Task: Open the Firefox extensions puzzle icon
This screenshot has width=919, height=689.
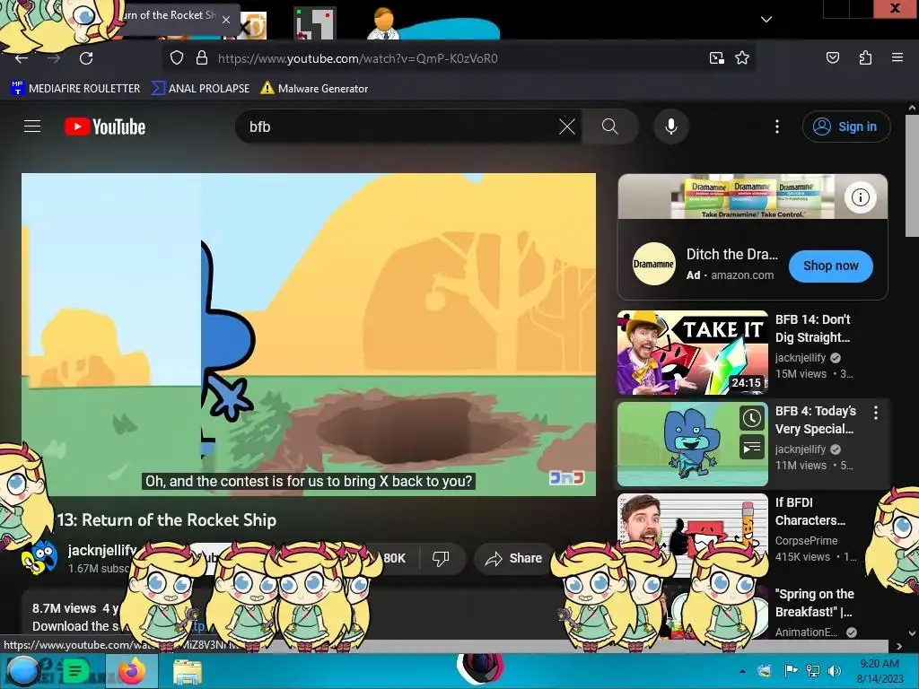Action: 865,57
